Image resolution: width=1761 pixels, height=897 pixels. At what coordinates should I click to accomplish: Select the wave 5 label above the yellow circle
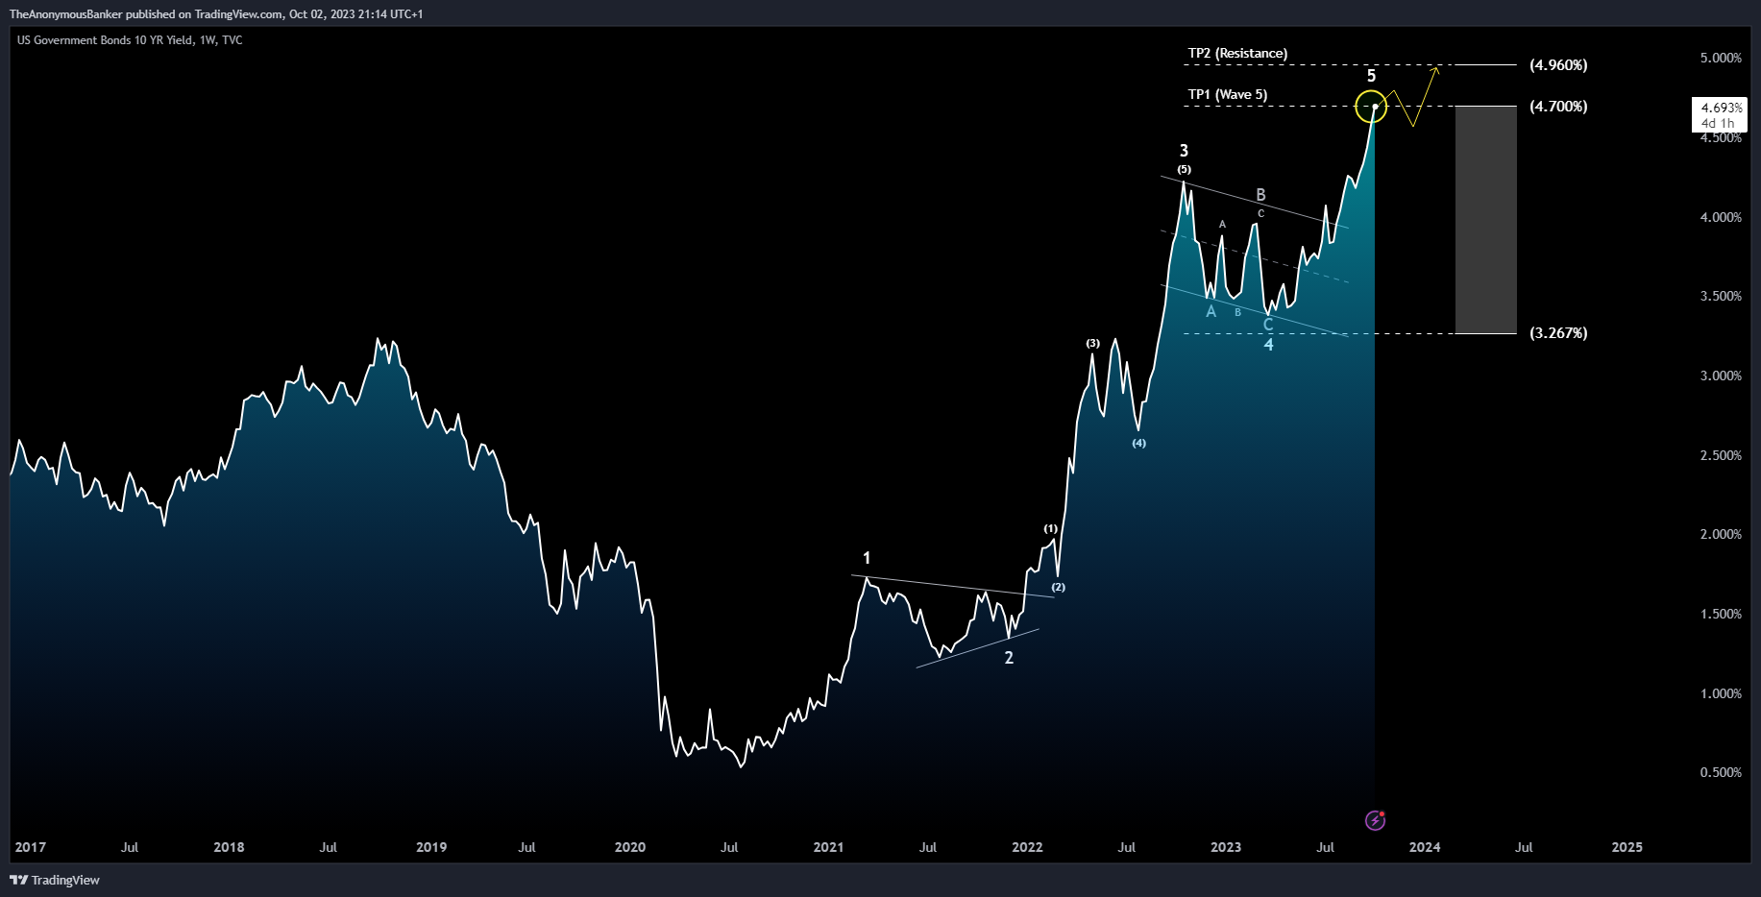coord(1371,76)
